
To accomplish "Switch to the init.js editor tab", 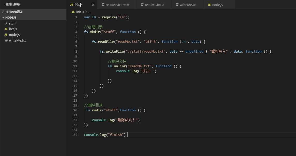I will [82, 5].
